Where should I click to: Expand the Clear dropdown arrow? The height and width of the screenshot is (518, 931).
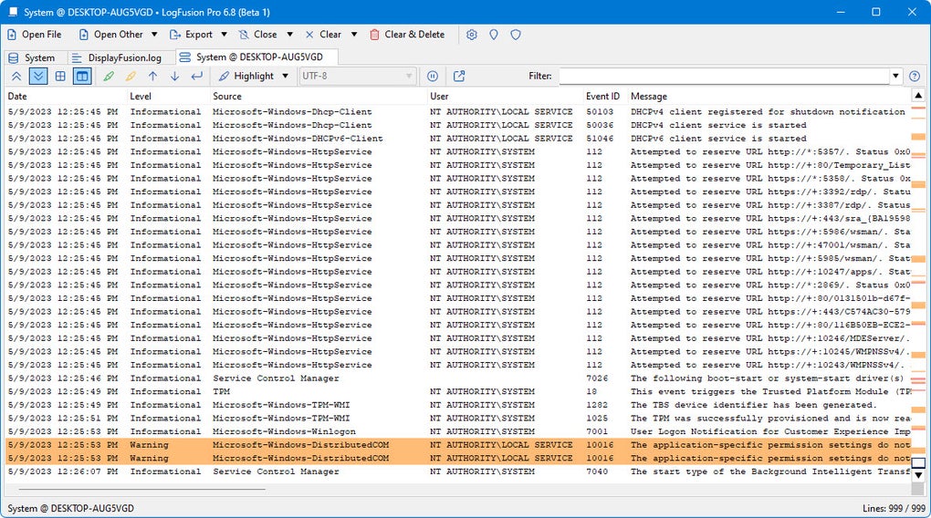click(354, 35)
